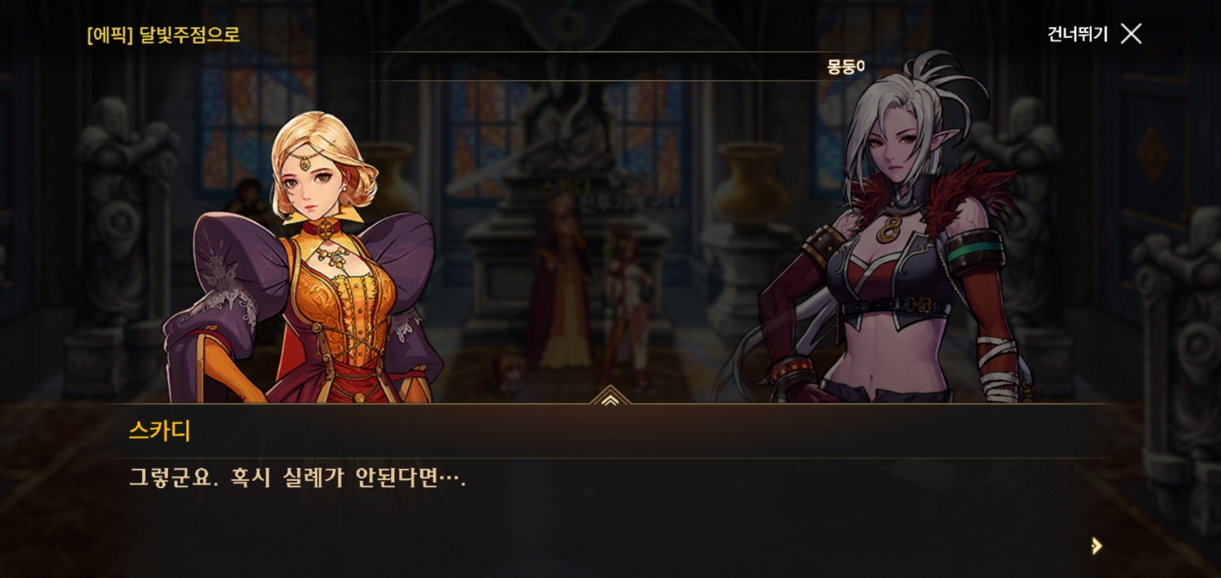
Task: Click the faded 스카디 name tag in background
Action: tap(564, 187)
